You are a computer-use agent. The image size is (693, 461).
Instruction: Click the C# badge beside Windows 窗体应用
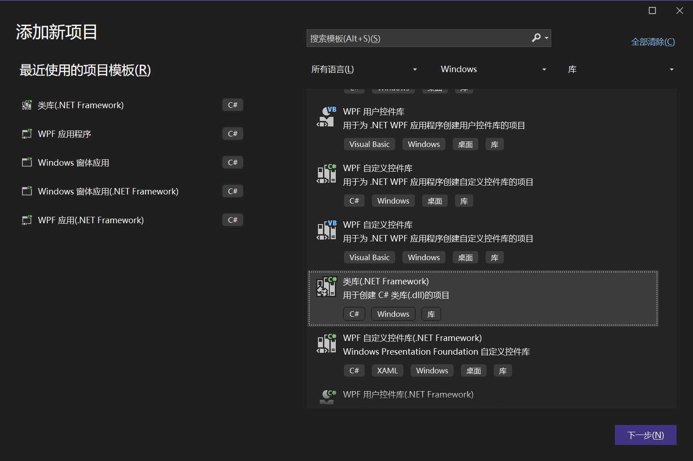point(233,162)
